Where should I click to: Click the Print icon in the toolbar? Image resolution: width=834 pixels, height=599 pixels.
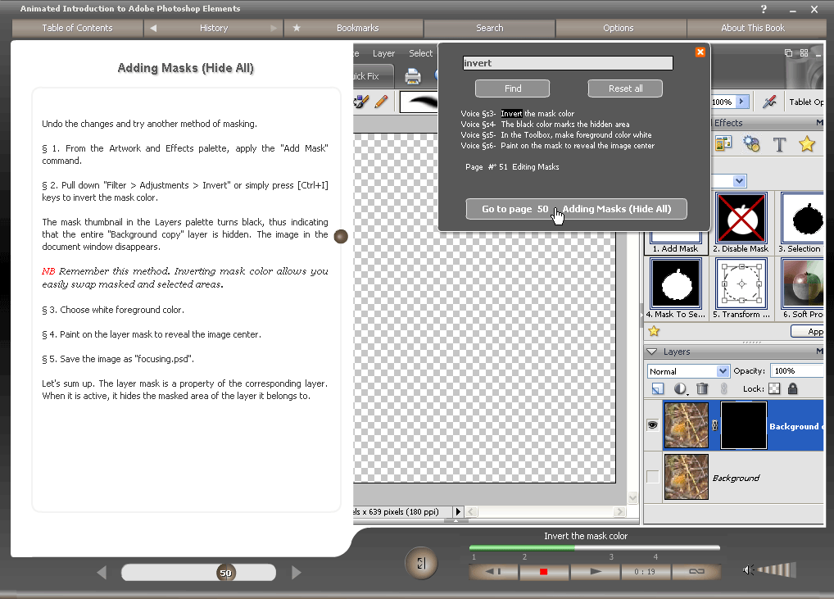tap(413, 76)
